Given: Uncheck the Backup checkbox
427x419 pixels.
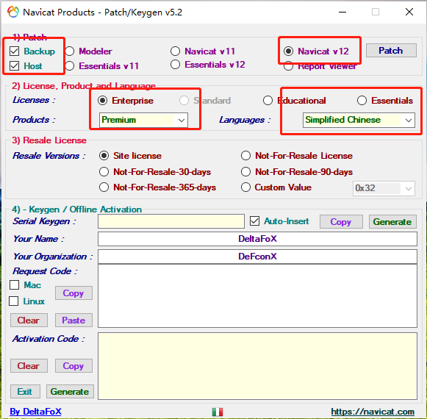Looking at the screenshot, I should [x=14, y=51].
